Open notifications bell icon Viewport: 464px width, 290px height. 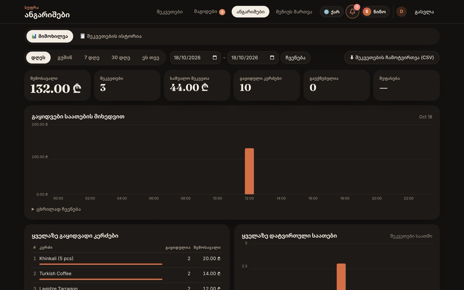(x=352, y=12)
